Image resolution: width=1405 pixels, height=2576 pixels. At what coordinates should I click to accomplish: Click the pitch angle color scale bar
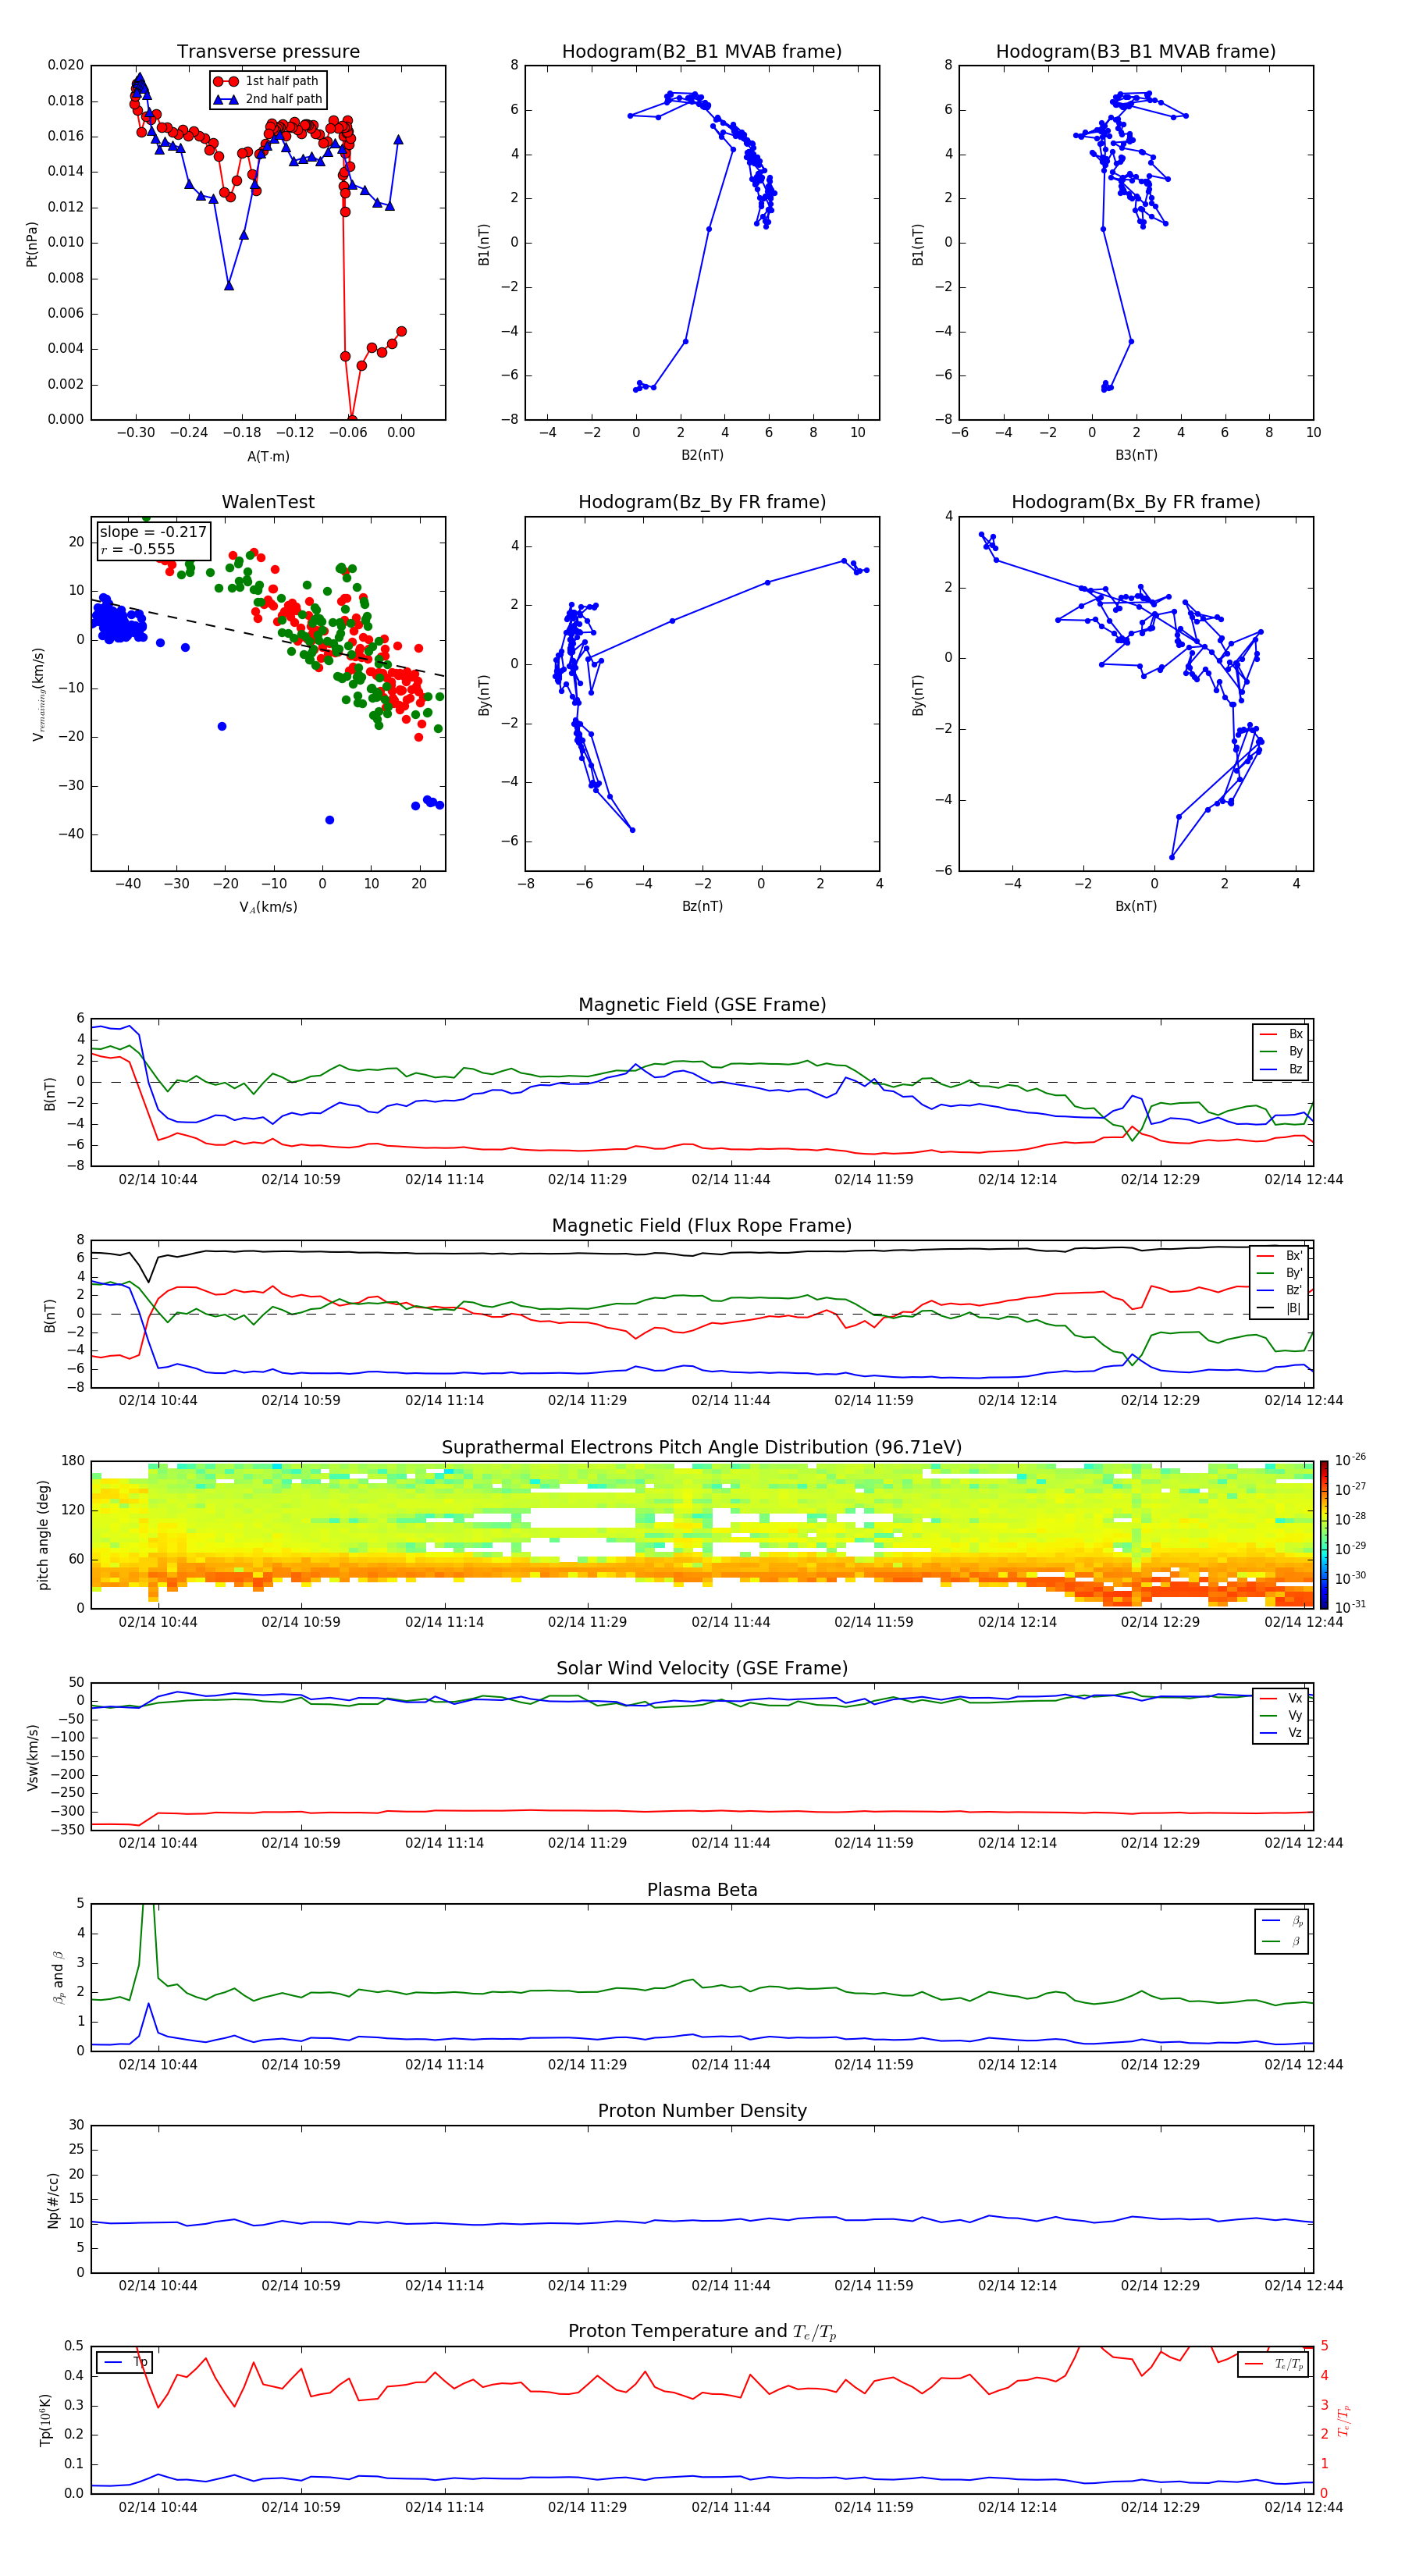[x=1323, y=1534]
